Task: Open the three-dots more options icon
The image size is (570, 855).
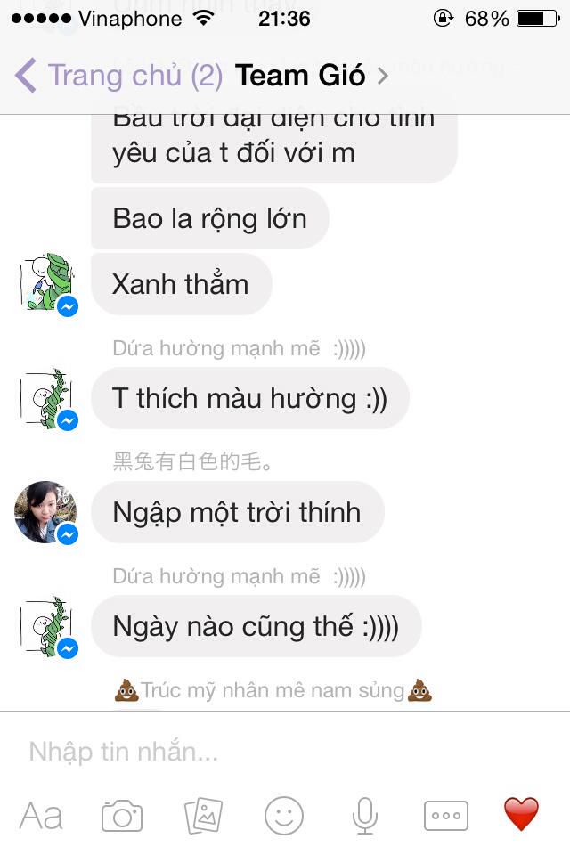Action: pyautogui.click(x=445, y=816)
